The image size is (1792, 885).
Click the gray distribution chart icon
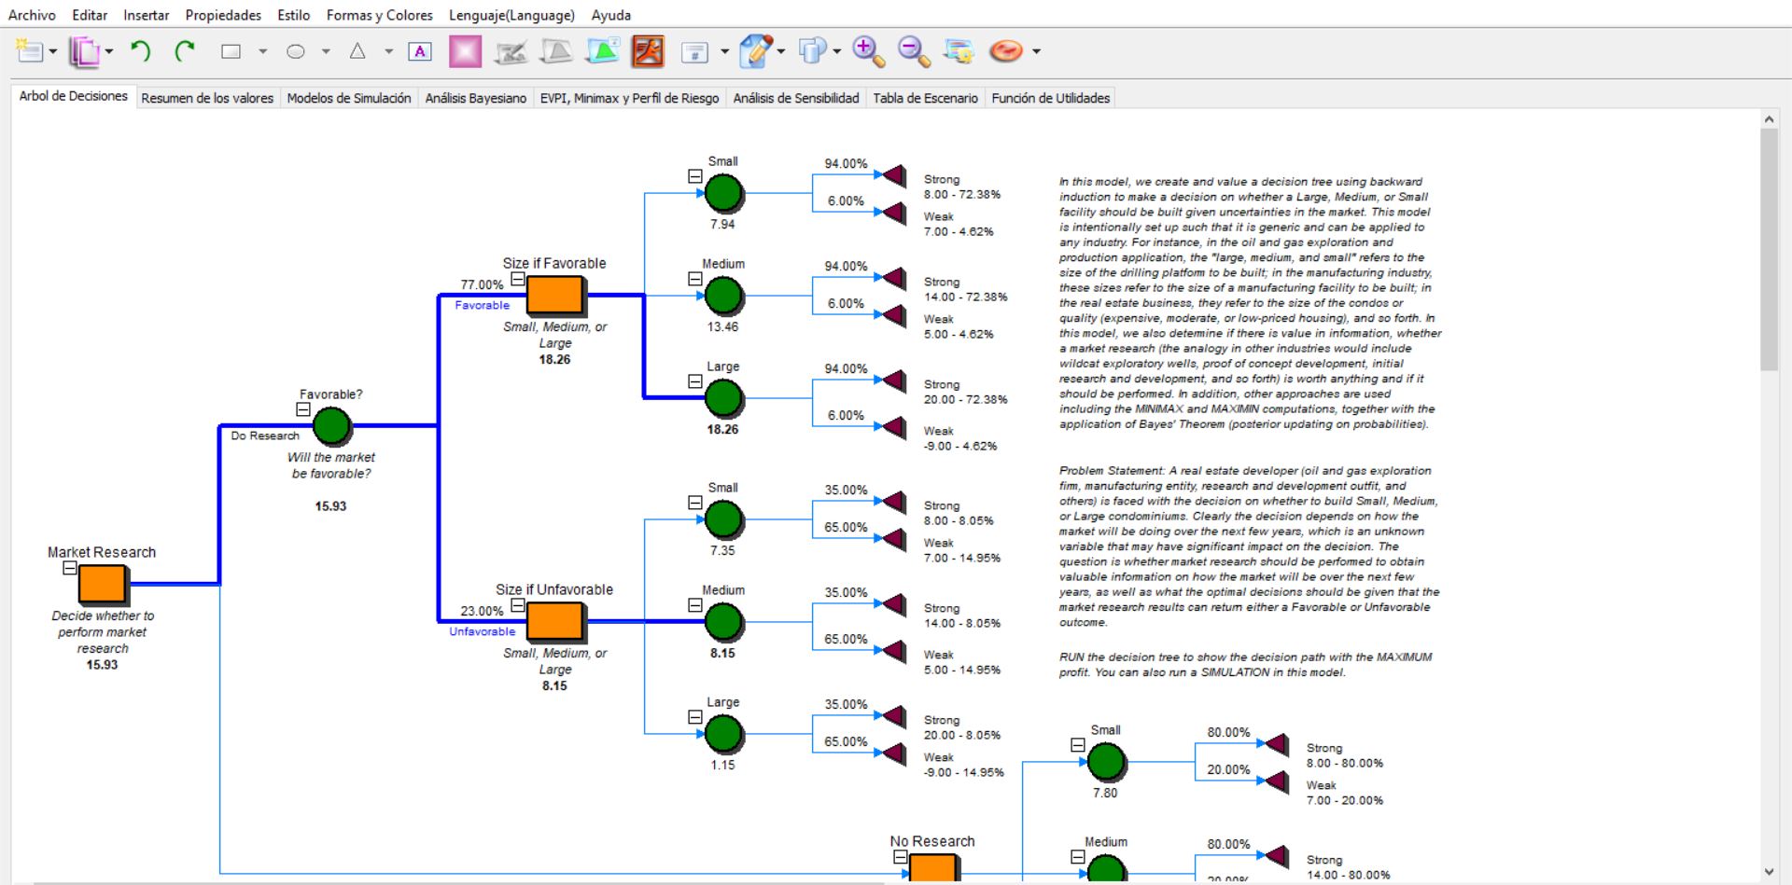point(556,51)
